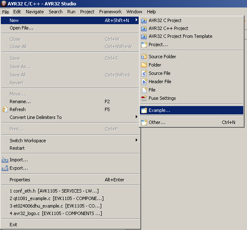Click the AVR32 C++ Project icon
The height and width of the screenshot is (230, 247).
(144, 28)
